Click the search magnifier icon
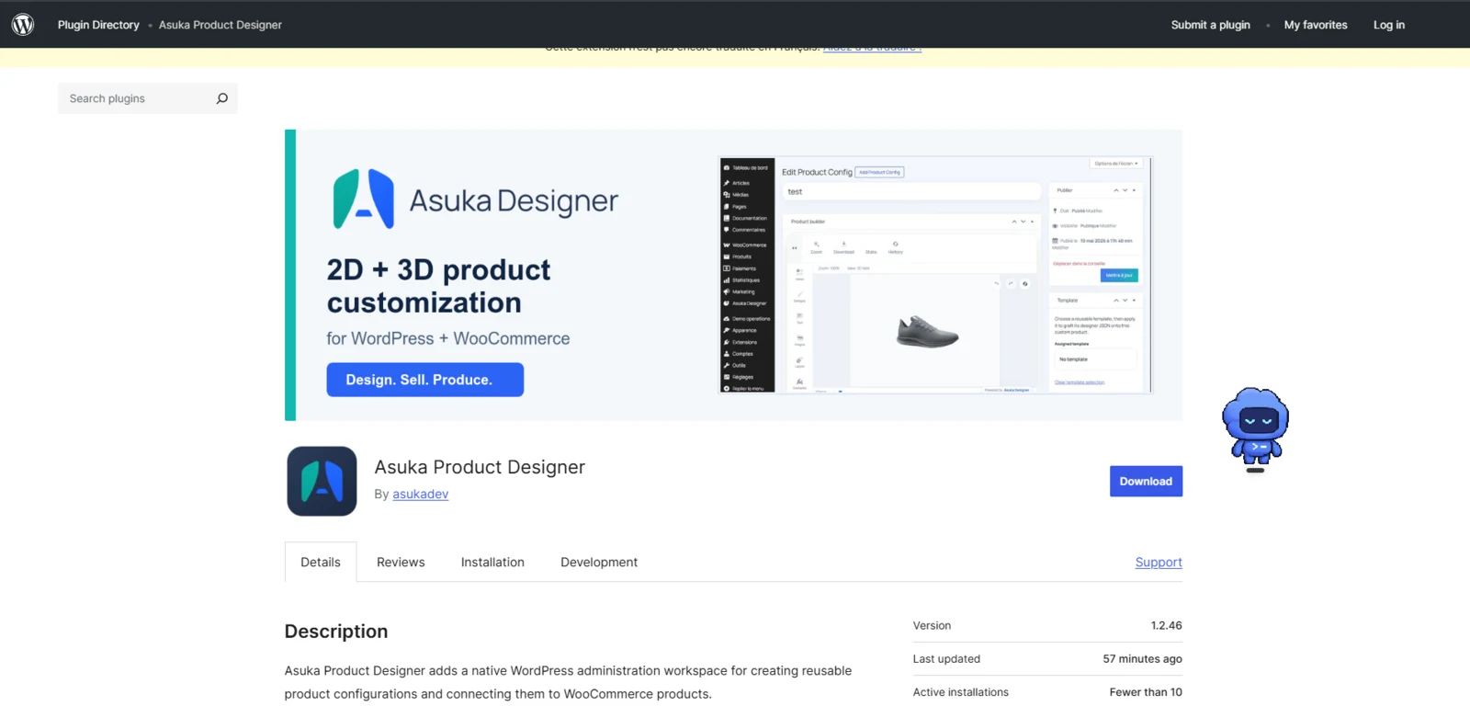 click(221, 98)
